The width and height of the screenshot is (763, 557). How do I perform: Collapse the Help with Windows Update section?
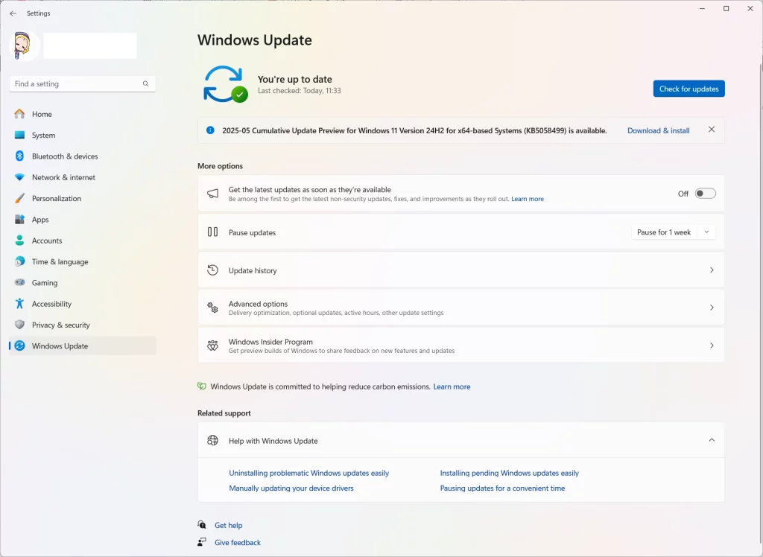(712, 440)
